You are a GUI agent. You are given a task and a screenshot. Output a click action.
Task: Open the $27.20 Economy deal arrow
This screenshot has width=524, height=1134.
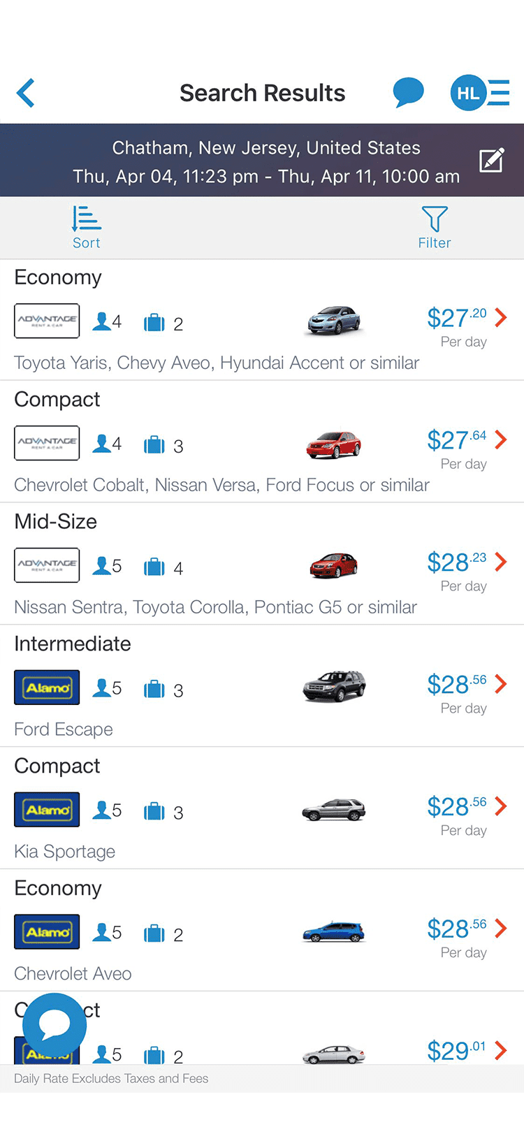click(500, 317)
